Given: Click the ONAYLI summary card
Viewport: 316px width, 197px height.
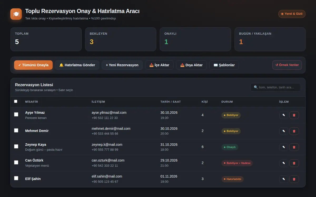Looking at the screenshot, I should [195, 39].
